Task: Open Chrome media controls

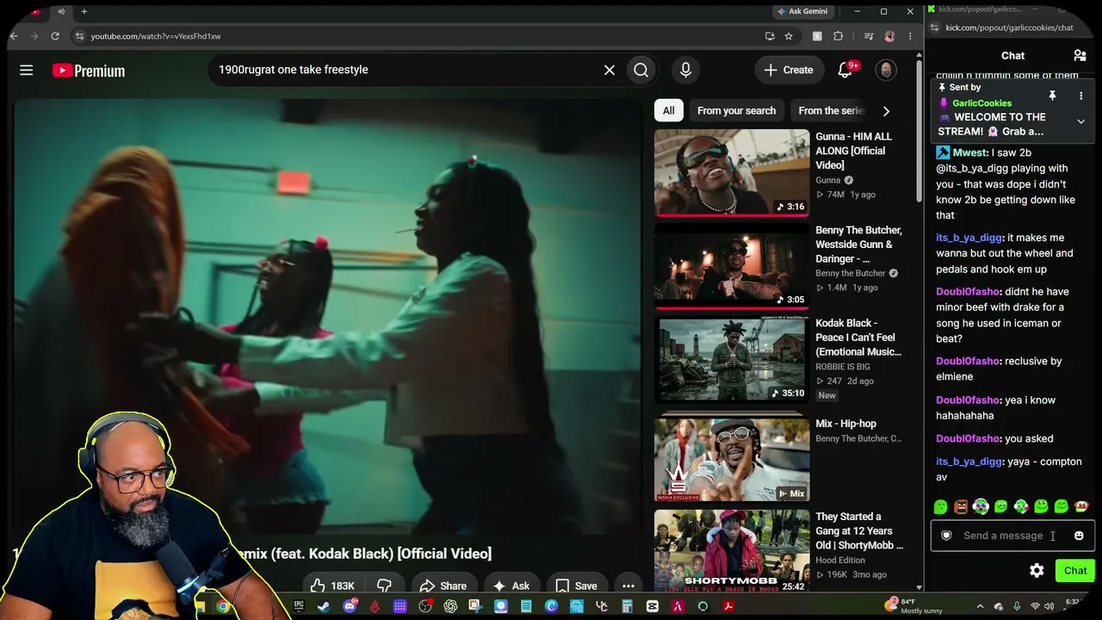Action: tap(869, 36)
